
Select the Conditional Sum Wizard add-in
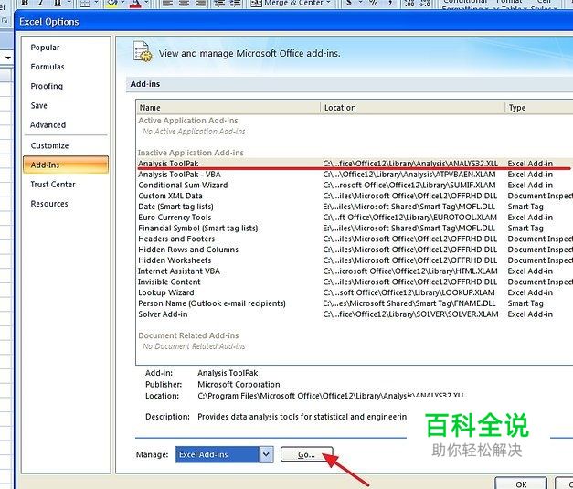(355, 185)
